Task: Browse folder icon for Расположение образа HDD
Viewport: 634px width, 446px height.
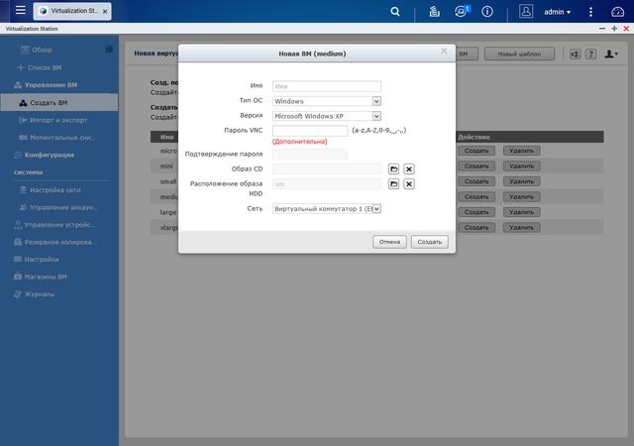Action: pos(393,184)
